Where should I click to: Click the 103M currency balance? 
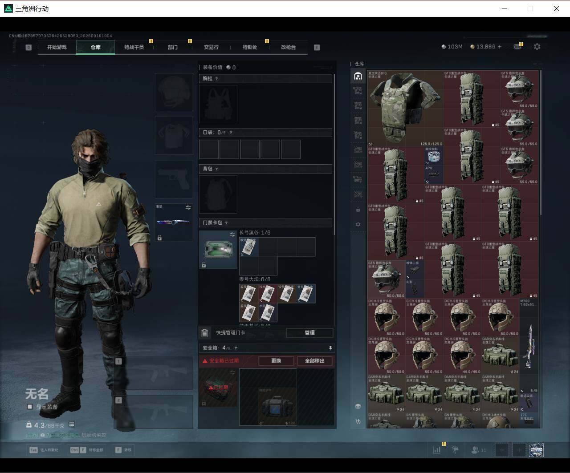(452, 46)
